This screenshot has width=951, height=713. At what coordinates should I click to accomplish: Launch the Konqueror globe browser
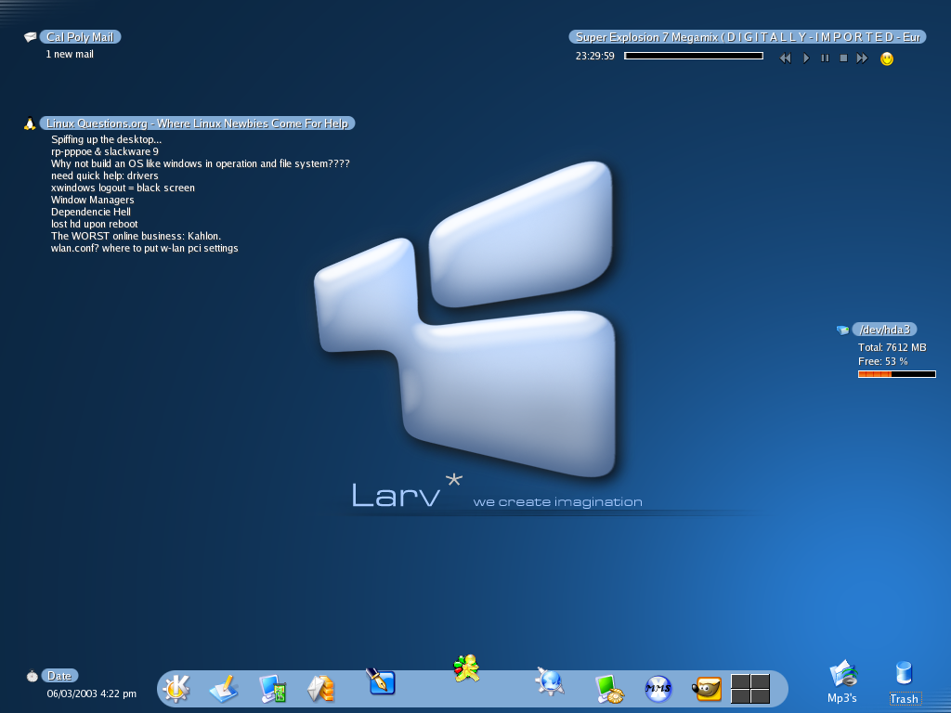click(550, 681)
